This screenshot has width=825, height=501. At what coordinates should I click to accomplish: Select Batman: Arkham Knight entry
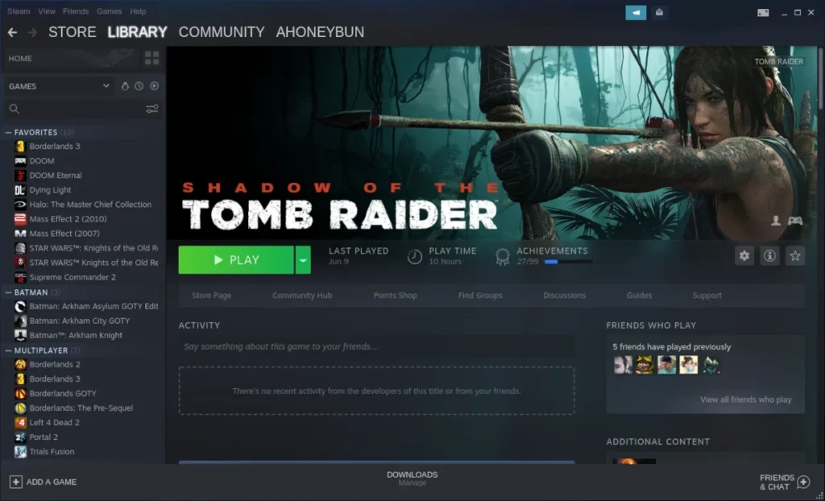click(x=76, y=336)
